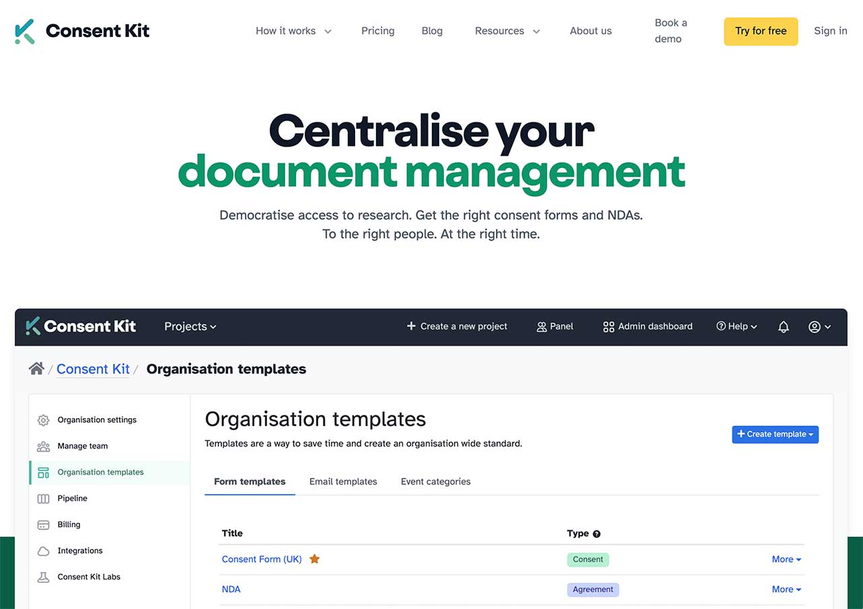
Task: Click the Try for free button
Action: tap(761, 32)
